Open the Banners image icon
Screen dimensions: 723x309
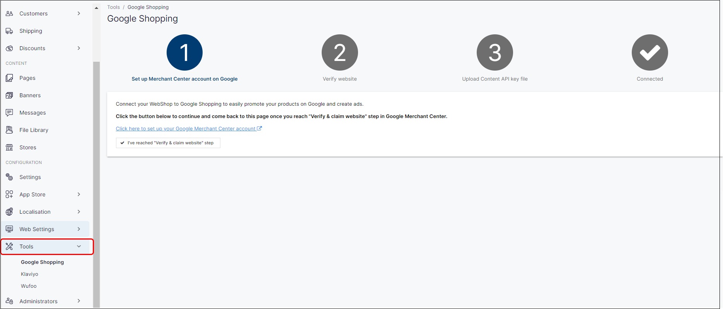click(9, 95)
